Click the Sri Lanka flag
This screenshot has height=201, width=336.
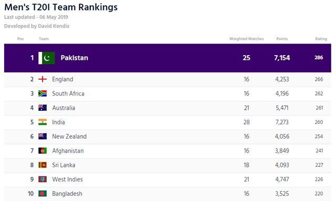pos(43,165)
